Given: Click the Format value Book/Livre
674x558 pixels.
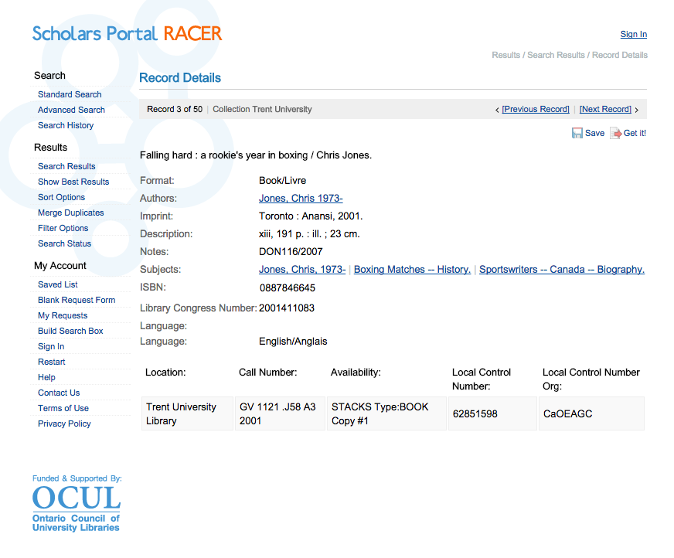Looking at the screenshot, I should [x=282, y=181].
